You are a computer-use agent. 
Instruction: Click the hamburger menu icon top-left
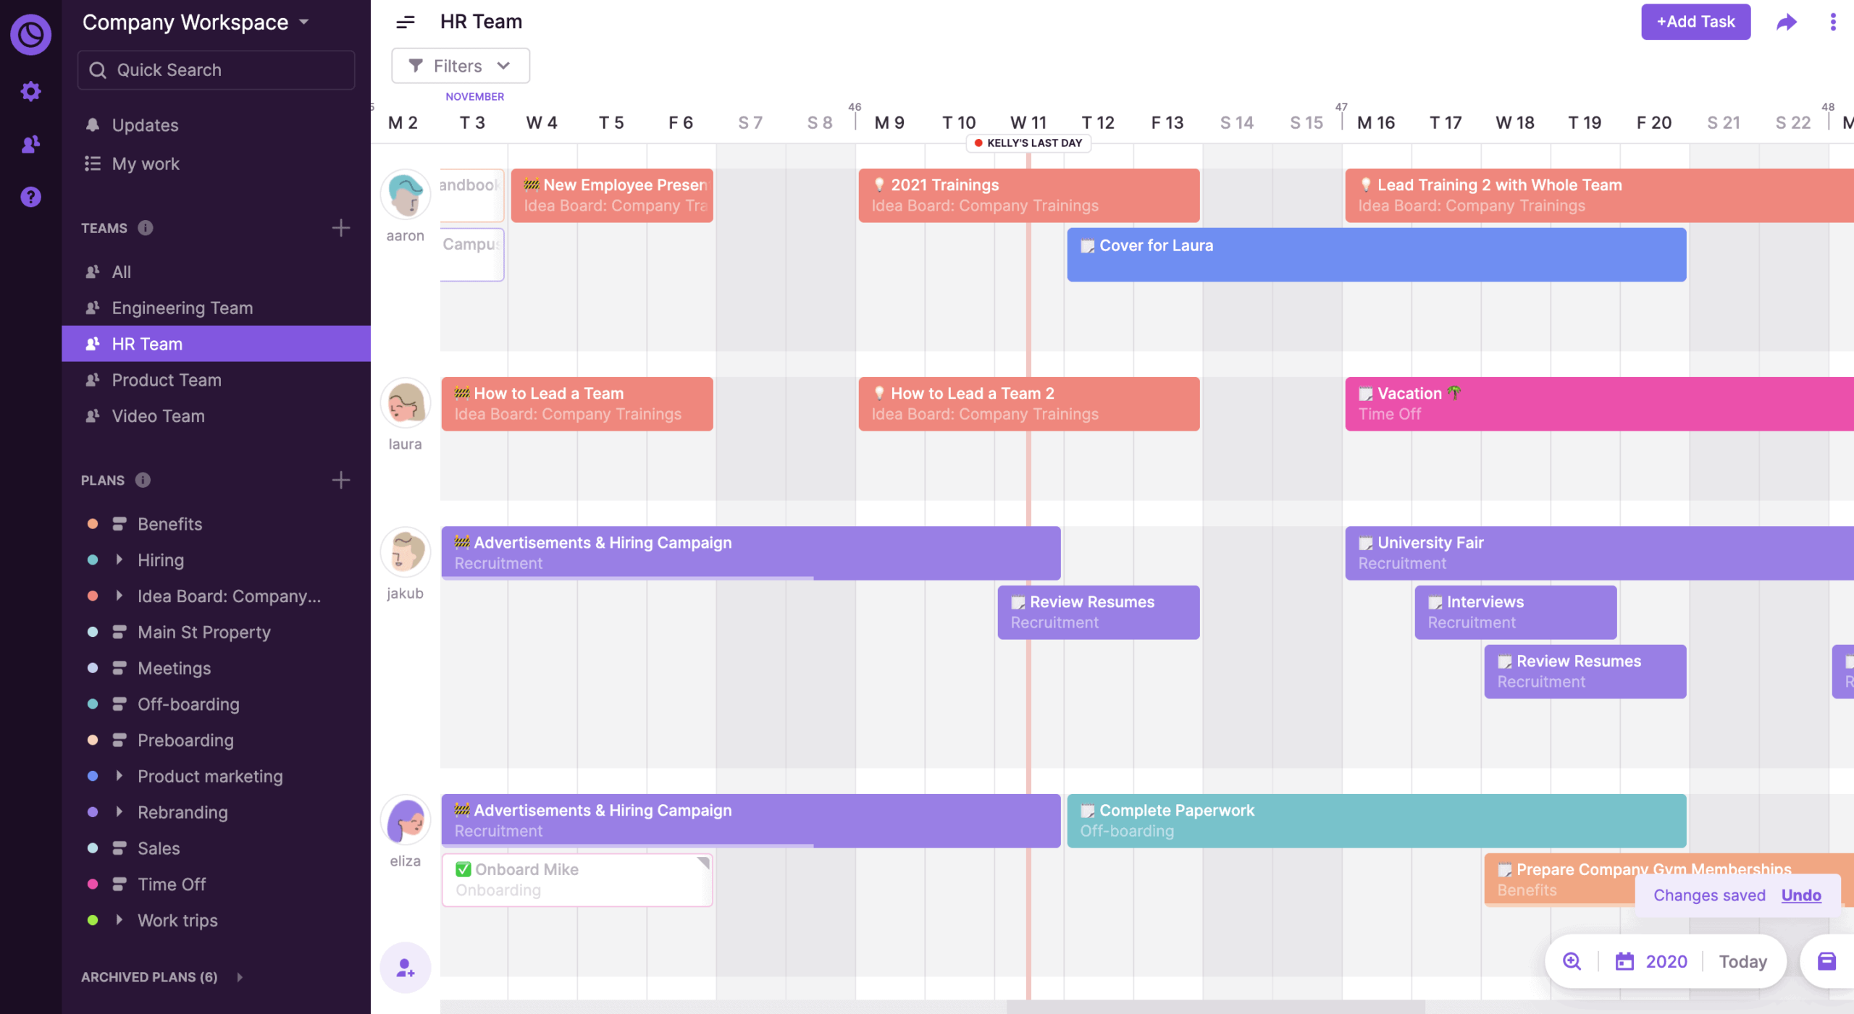[405, 21]
